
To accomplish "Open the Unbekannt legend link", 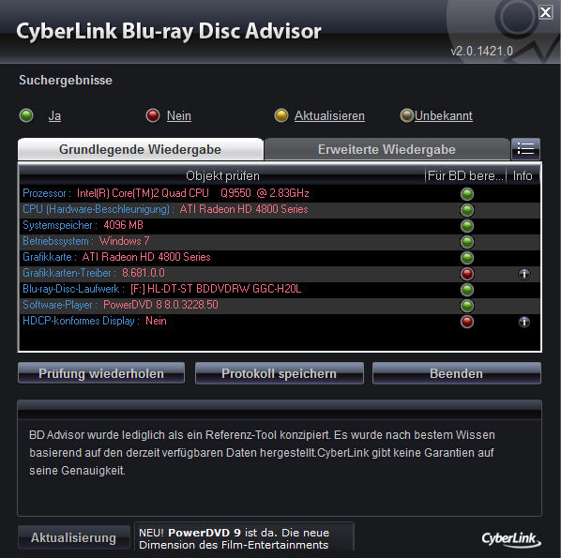I will click(444, 116).
